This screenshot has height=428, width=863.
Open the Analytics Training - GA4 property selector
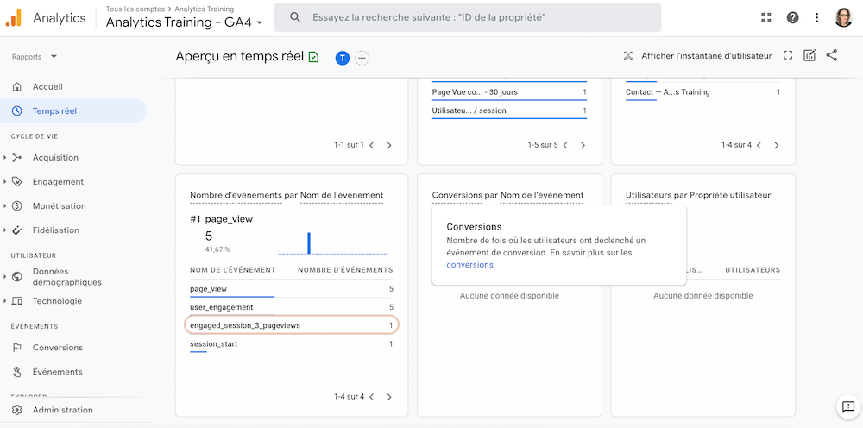tap(184, 22)
